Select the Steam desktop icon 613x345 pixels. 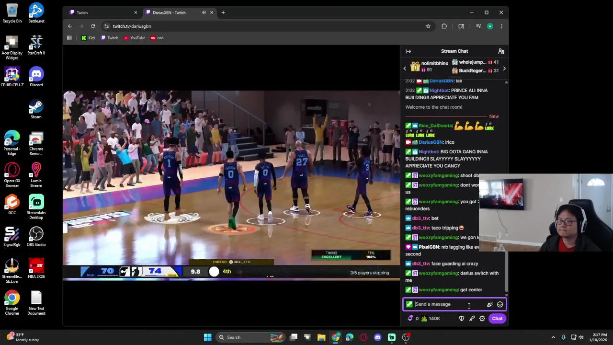(x=36, y=109)
